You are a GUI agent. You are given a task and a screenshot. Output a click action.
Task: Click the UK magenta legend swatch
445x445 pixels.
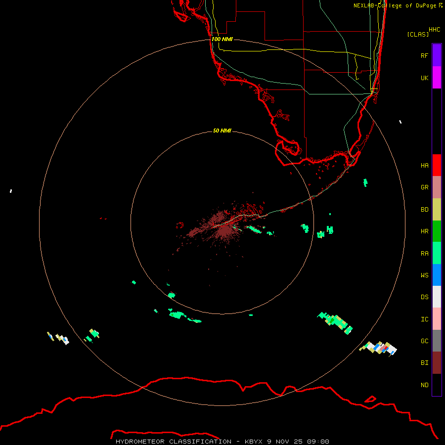pyautogui.click(x=437, y=78)
